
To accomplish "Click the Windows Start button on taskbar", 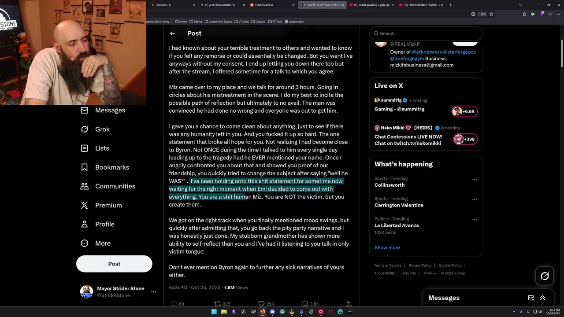I will pos(214,312).
